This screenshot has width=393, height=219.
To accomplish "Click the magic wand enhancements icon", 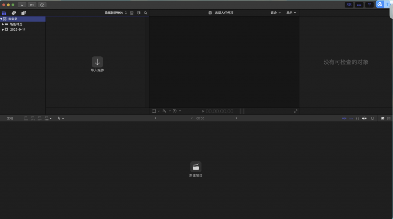I will 164,111.
